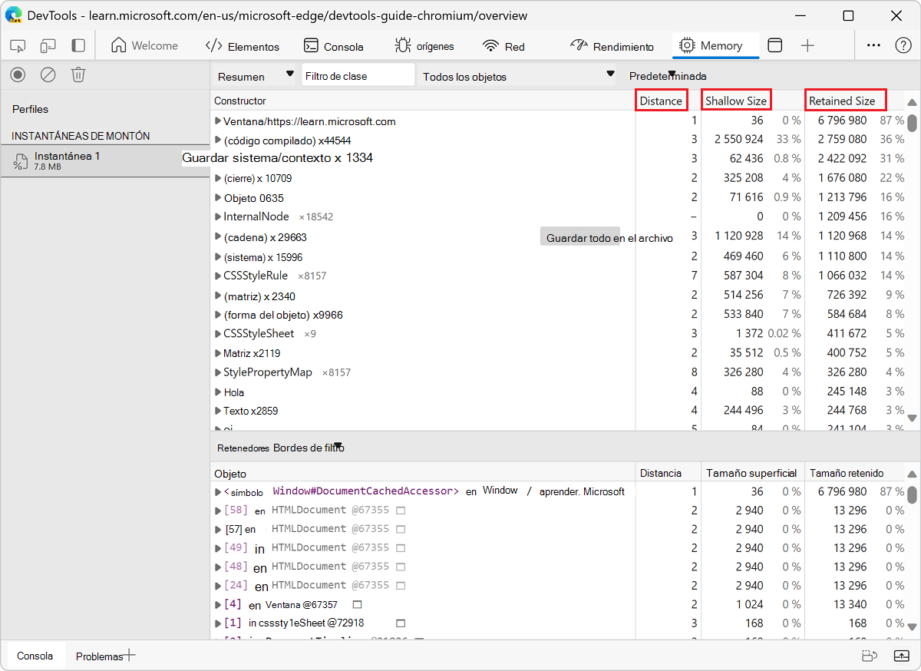Click the clear all profiles icon

coord(48,74)
